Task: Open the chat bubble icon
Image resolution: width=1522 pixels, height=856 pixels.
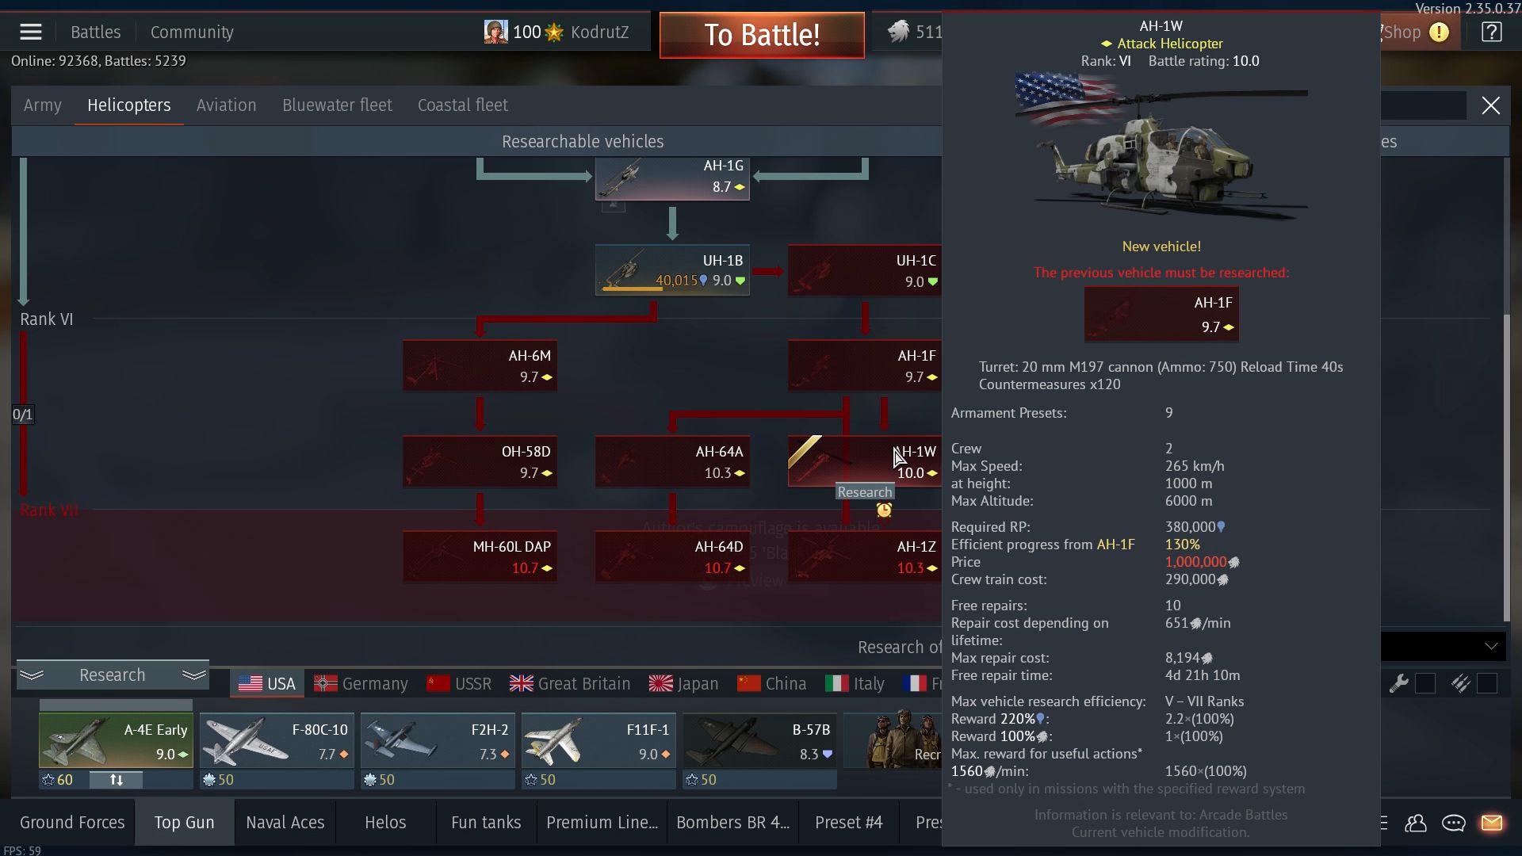Action: (x=1453, y=824)
